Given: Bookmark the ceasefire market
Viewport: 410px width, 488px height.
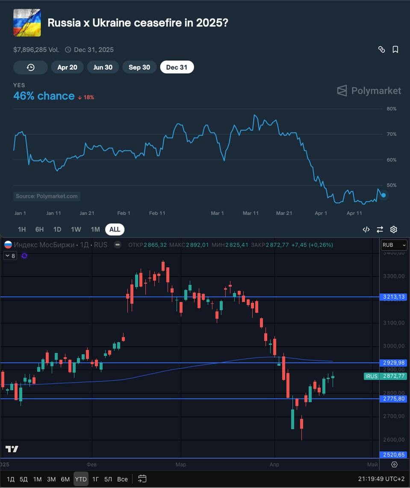Looking at the screenshot, I should [395, 50].
